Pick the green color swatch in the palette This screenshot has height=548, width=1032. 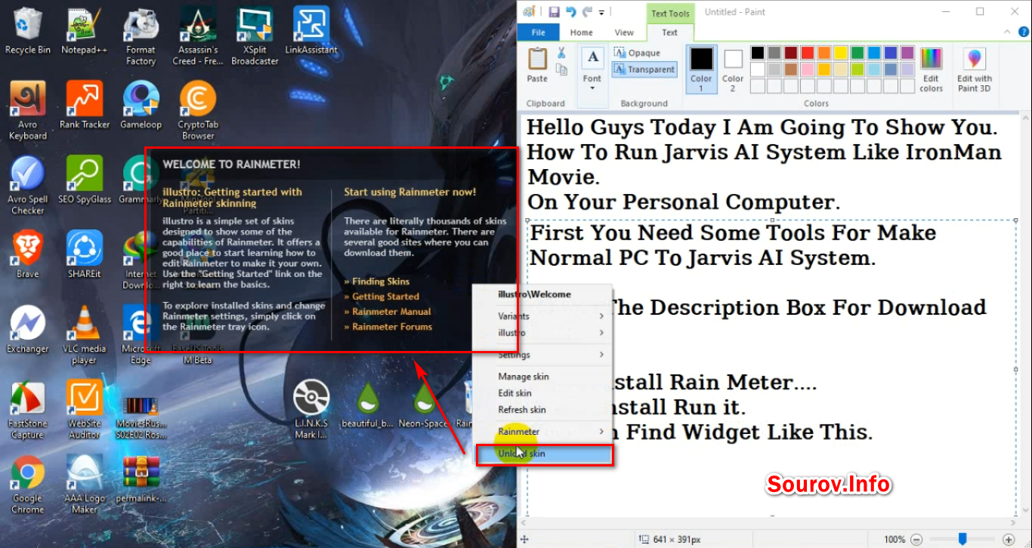(857, 53)
